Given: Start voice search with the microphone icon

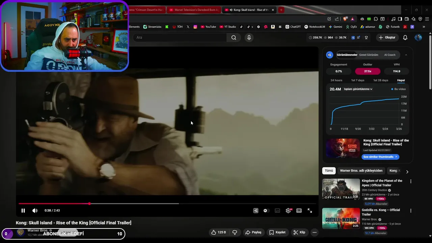Looking at the screenshot, I should tap(249, 37).
